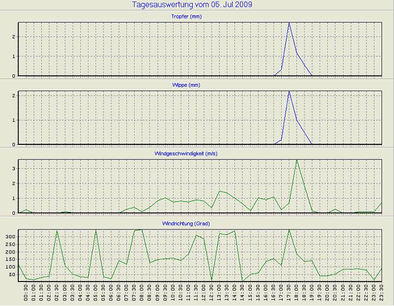Click the 50 value on Windrichtung axis
The image size is (394, 306).
point(11,275)
